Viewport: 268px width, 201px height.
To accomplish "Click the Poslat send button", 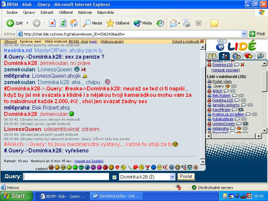I will (x=186, y=177).
